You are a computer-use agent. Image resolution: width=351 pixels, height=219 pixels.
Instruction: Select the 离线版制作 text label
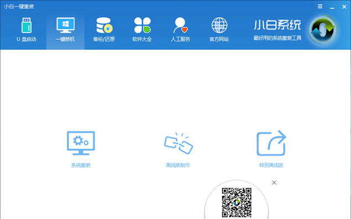pos(178,165)
